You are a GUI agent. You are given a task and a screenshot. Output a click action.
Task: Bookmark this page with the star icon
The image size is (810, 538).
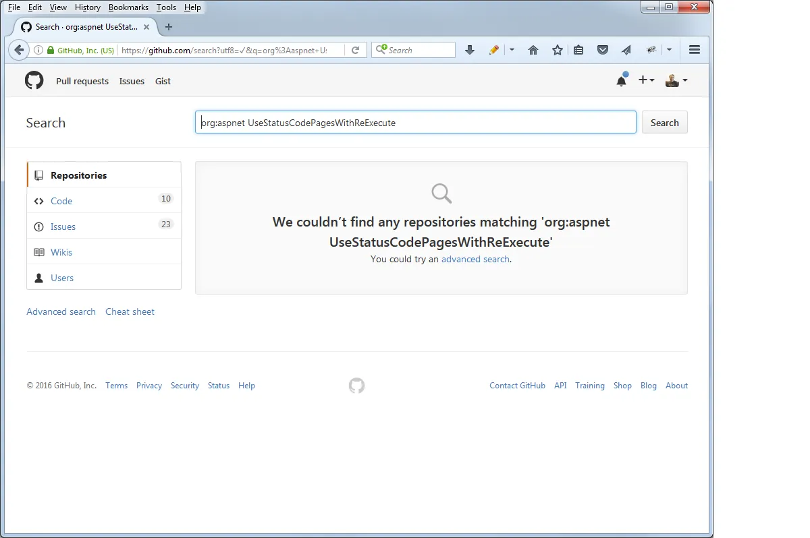pyautogui.click(x=558, y=50)
